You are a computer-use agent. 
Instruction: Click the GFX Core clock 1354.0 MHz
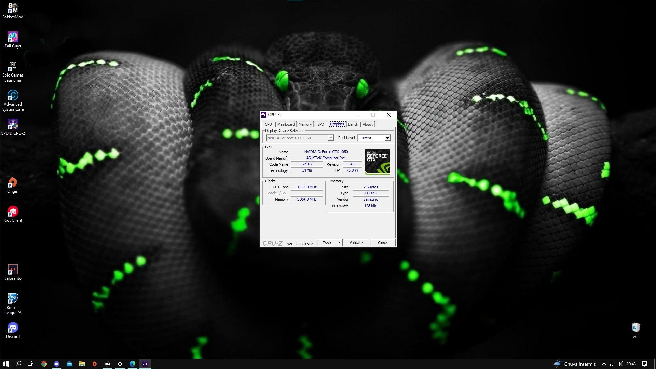pos(307,187)
